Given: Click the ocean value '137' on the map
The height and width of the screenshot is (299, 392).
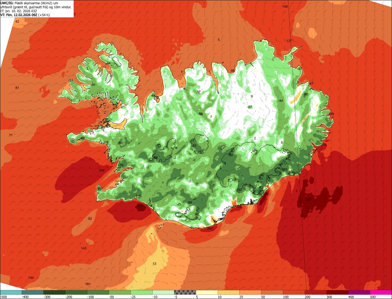Looking at the screenshot, I should (289, 41).
